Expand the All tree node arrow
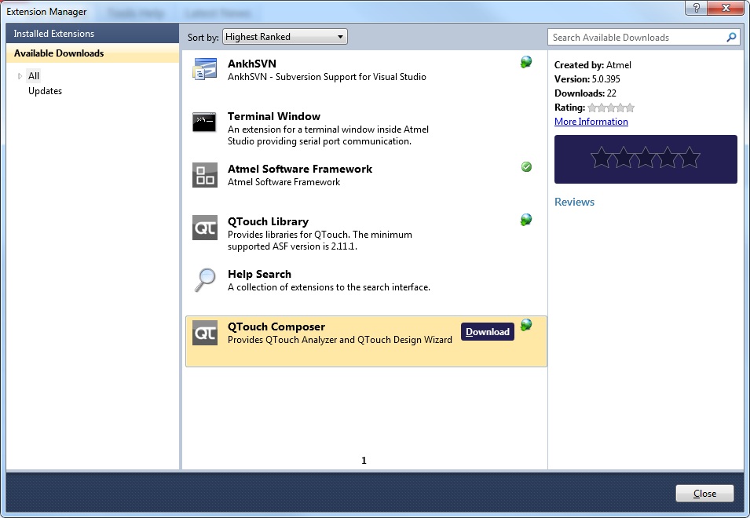The image size is (750, 518). 20,76
